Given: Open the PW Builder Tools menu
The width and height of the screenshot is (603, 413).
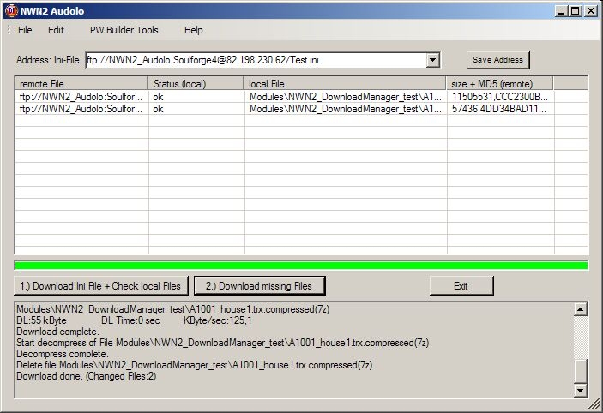Looking at the screenshot, I should [x=124, y=30].
